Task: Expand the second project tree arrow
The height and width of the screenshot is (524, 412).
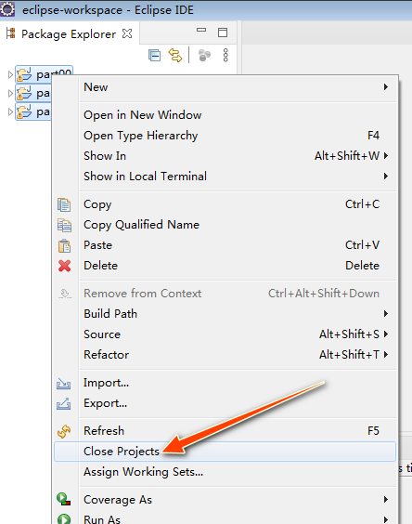Action: click(x=10, y=93)
